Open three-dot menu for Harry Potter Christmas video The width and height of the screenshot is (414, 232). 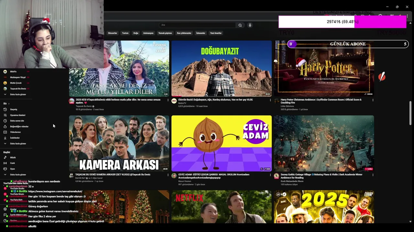(373, 100)
